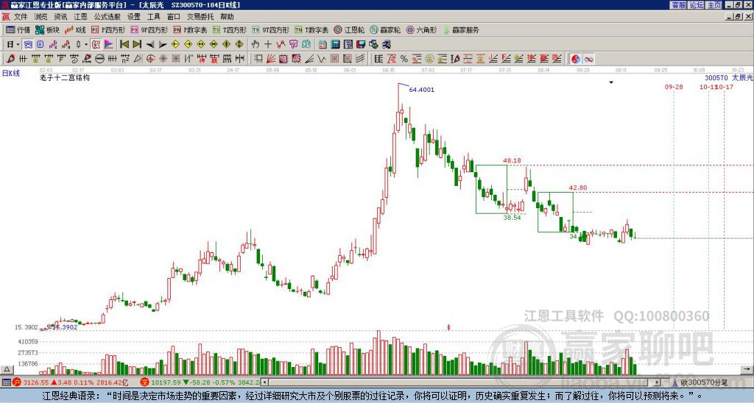Screen dimensions: 754x403
Task: Click the 48.18 resistance level label
Action: point(512,160)
